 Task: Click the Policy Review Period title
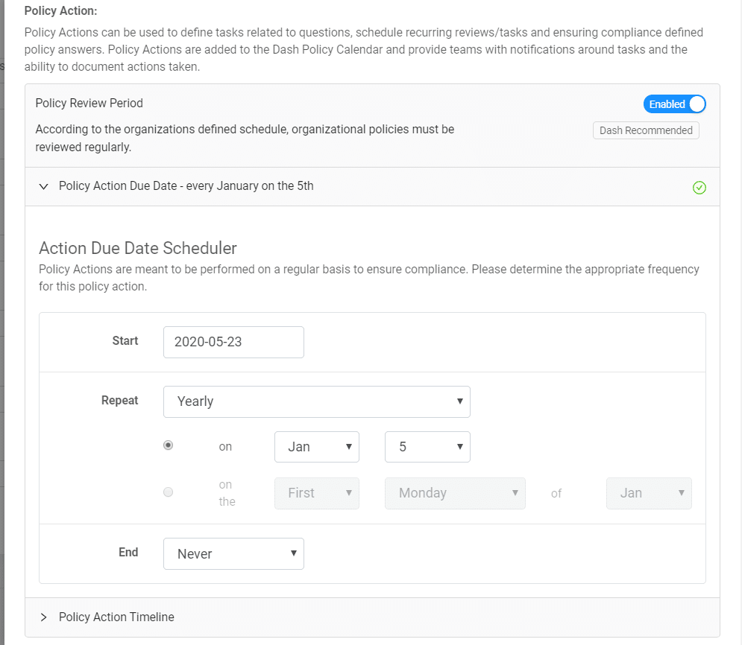click(89, 103)
